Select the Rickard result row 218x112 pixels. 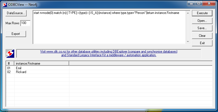109,72
